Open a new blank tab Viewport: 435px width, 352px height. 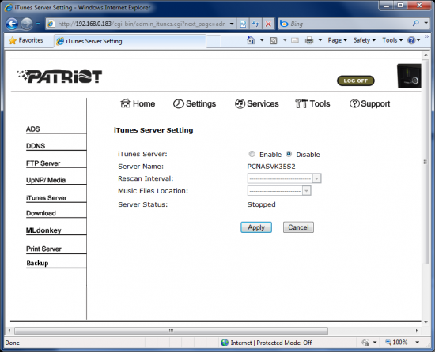[x=214, y=42]
